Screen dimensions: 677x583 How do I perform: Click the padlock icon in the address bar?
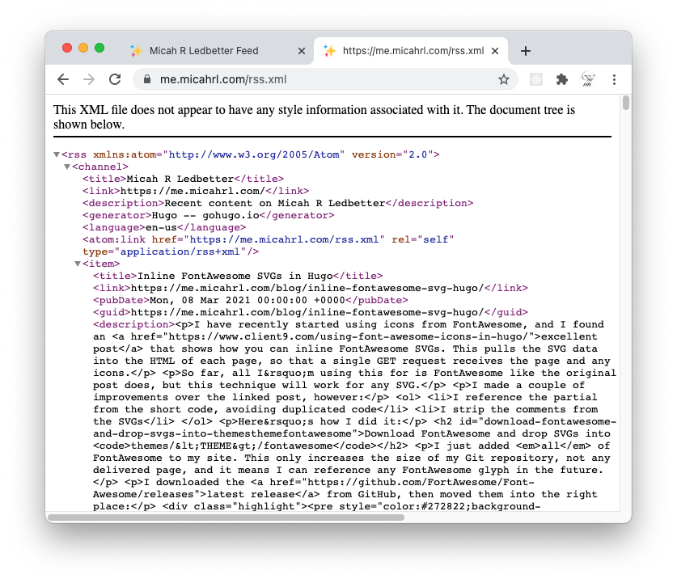click(146, 80)
